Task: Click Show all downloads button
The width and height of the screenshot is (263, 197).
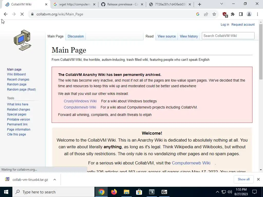Action: pyautogui.click(x=243, y=179)
